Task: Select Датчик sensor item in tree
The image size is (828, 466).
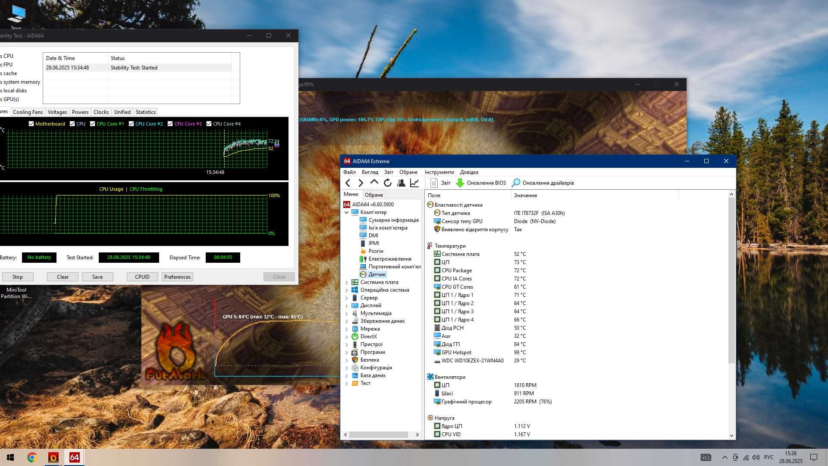Action: click(x=377, y=274)
